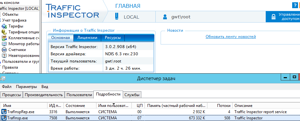Open the Вид menu in Task Manager

[x=45, y=87]
